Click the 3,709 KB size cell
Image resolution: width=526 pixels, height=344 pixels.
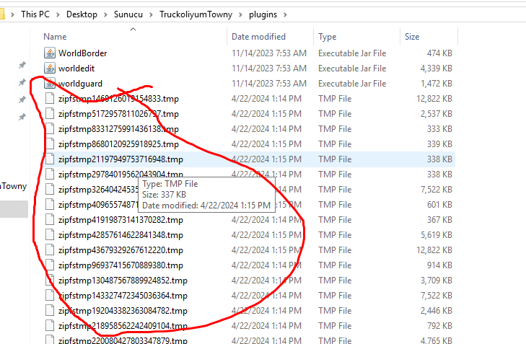[x=437, y=281]
